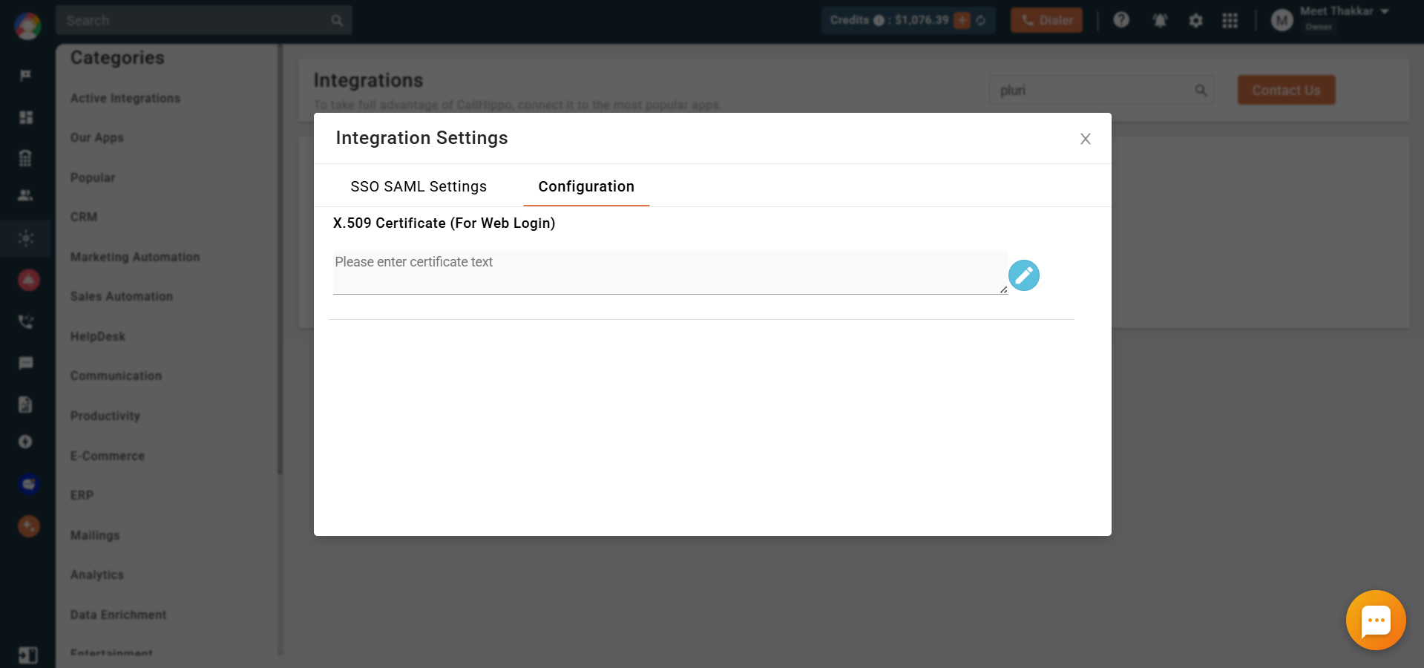Select the Configuration tab
Screen dimensions: 1424x668
point(586,186)
